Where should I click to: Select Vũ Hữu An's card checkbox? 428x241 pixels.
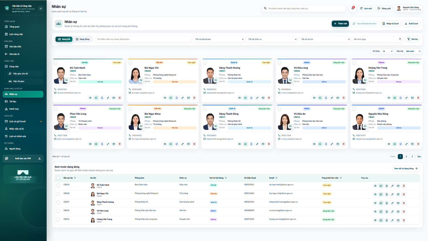click(x=280, y=109)
